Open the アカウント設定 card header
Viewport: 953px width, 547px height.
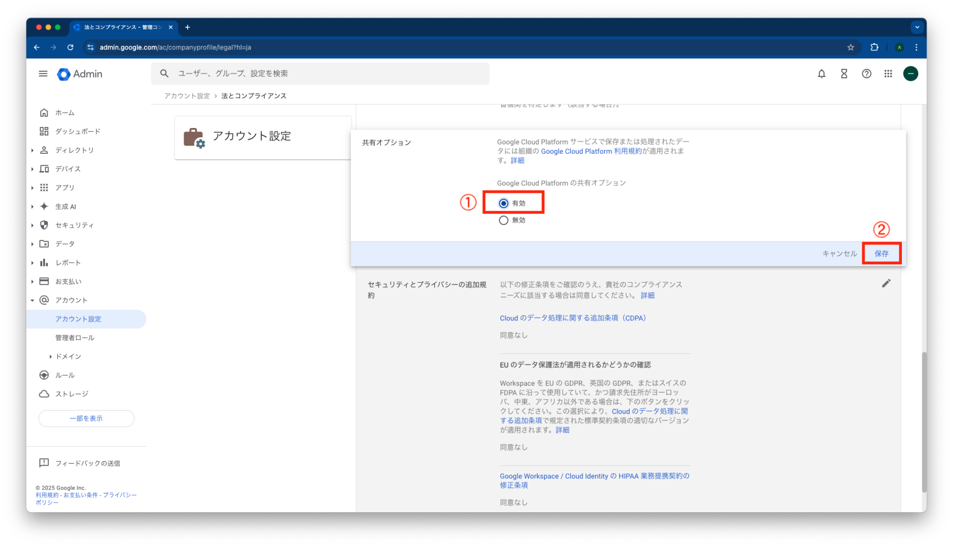click(263, 137)
